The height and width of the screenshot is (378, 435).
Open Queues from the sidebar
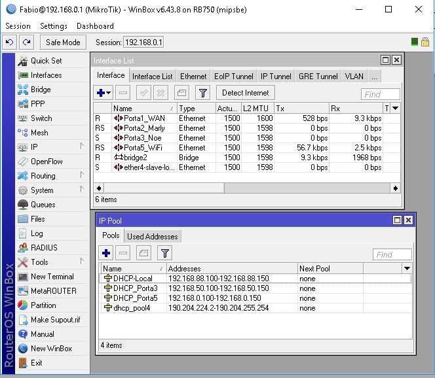coord(52,205)
